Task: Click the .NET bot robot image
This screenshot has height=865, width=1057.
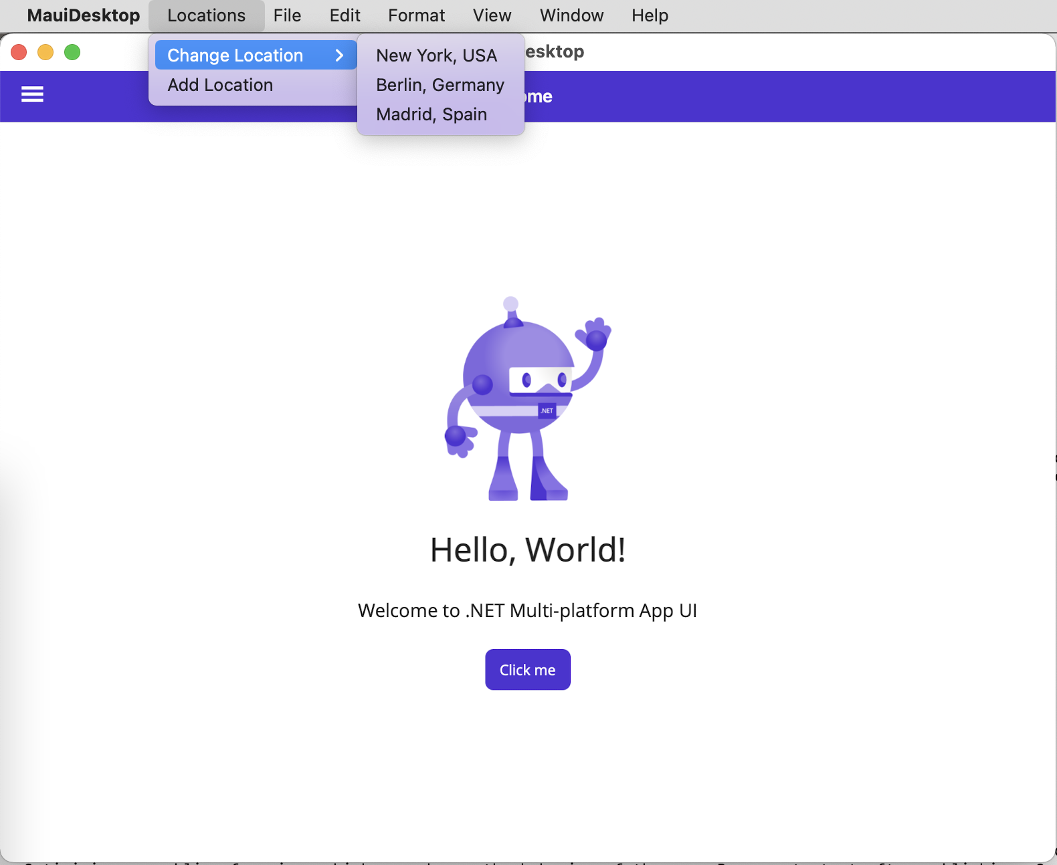Action: 528,398
